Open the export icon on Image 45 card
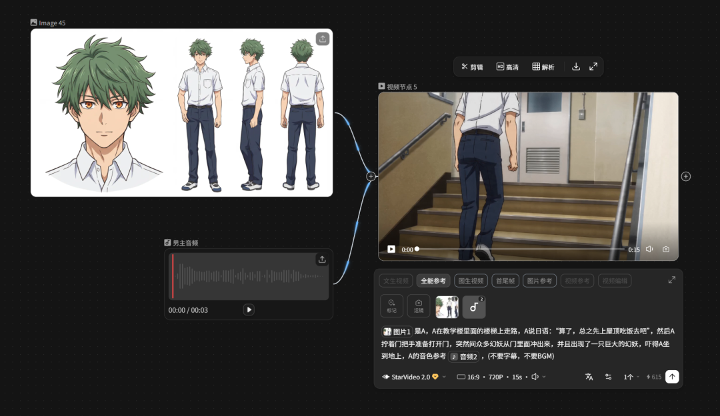 coord(322,39)
